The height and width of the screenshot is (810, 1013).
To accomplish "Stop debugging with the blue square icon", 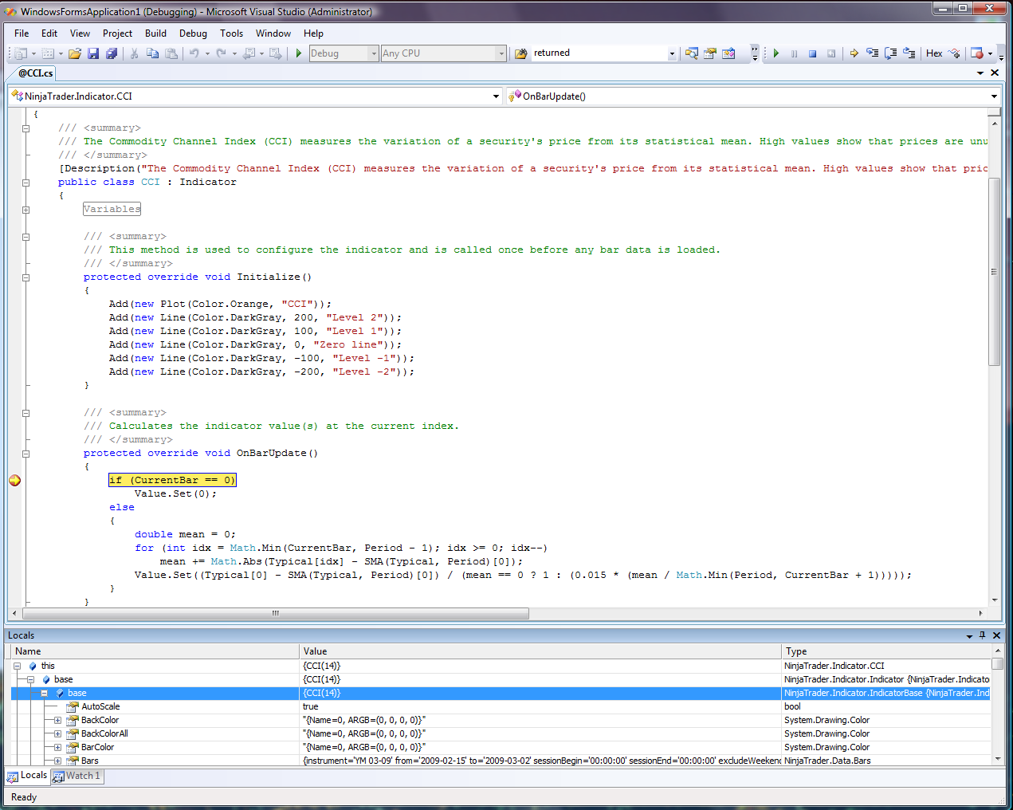I will pyautogui.click(x=812, y=53).
